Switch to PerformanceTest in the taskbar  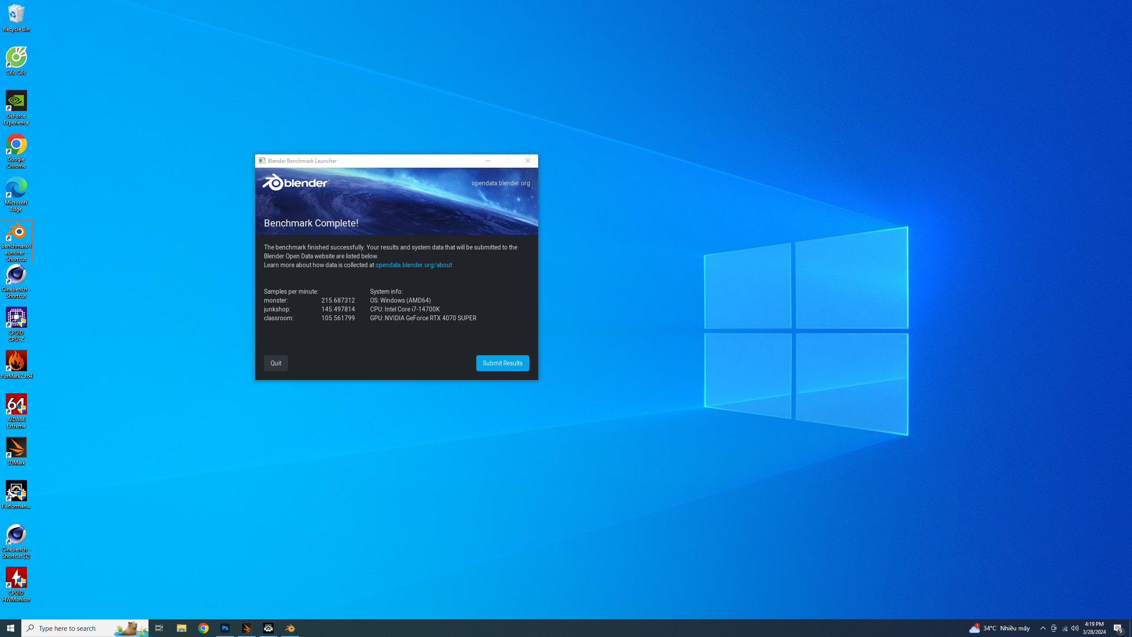point(268,628)
